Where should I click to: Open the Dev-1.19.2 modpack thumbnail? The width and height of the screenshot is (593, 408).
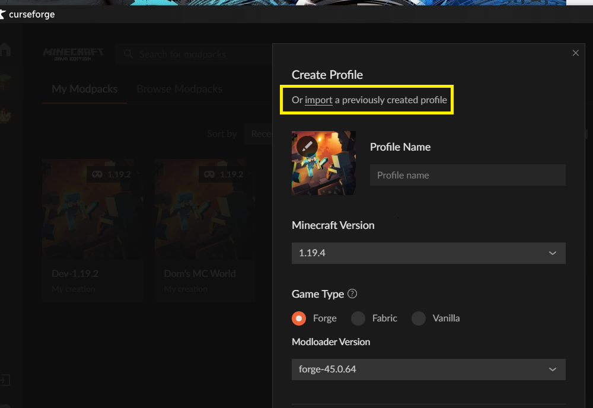[x=93, y=209]
